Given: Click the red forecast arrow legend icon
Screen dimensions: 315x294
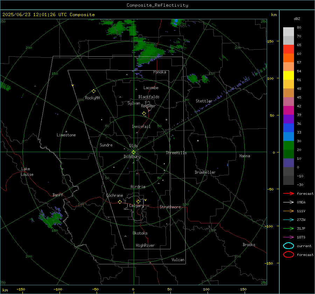Looking at the screenshot, I should tap(288, 193).
